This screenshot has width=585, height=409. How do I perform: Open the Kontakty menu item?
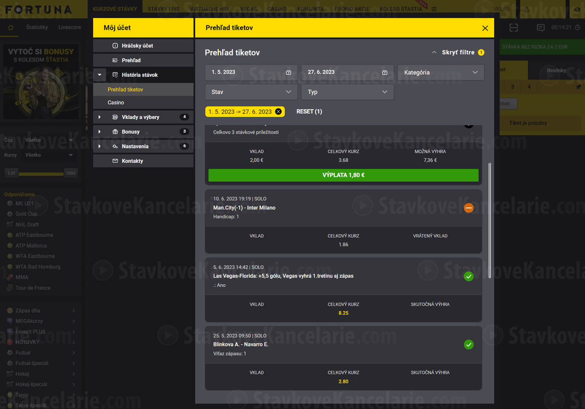click(143, 161)
